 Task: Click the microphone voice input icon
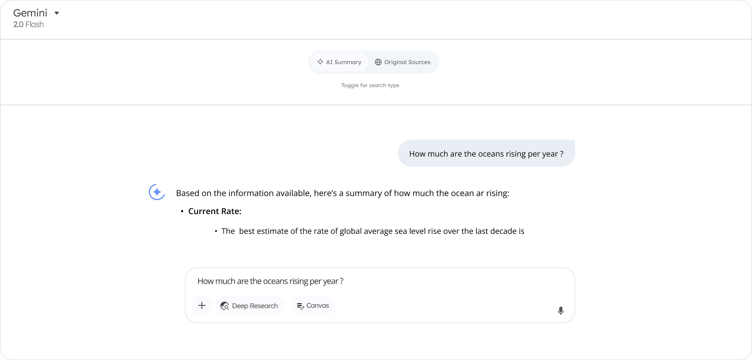(x=560, y=311)
